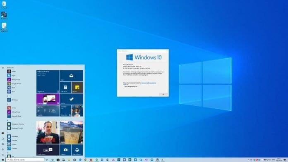Open Settings gear in Start menu sidebar

3,149
